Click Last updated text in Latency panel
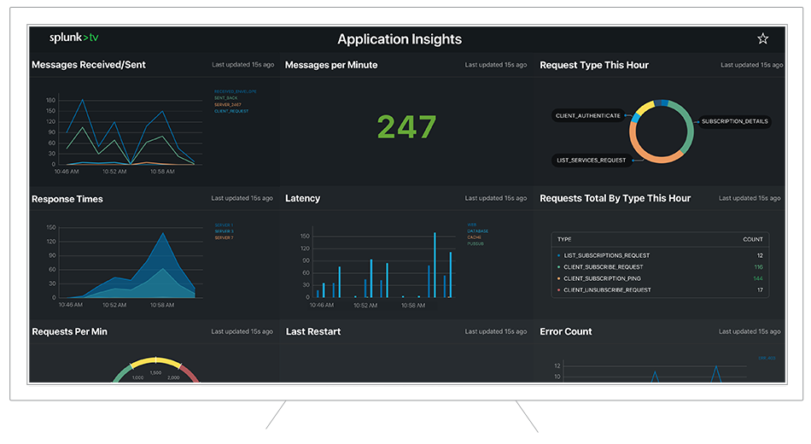811x444 pixels. click(x=495, y=198)
